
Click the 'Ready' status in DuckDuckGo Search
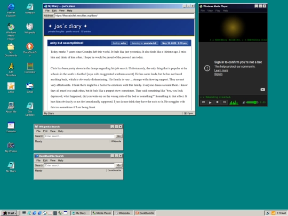click(38, 171)
